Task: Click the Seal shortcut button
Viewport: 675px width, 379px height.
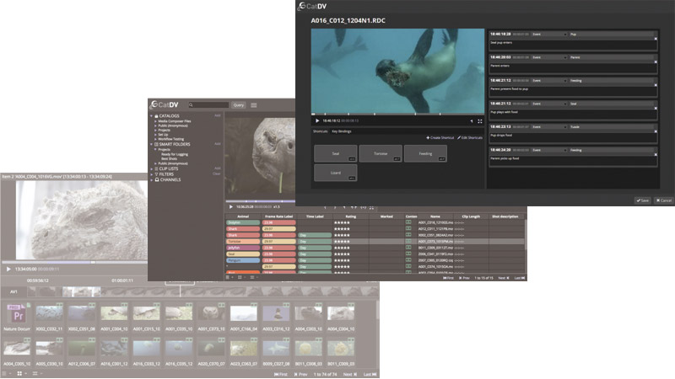Action: (335, 153)
